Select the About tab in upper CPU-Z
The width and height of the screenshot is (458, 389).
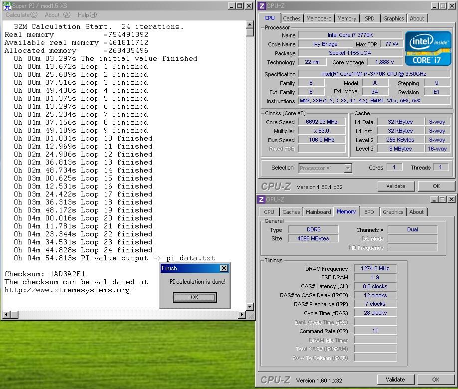[x=417, y=18]
